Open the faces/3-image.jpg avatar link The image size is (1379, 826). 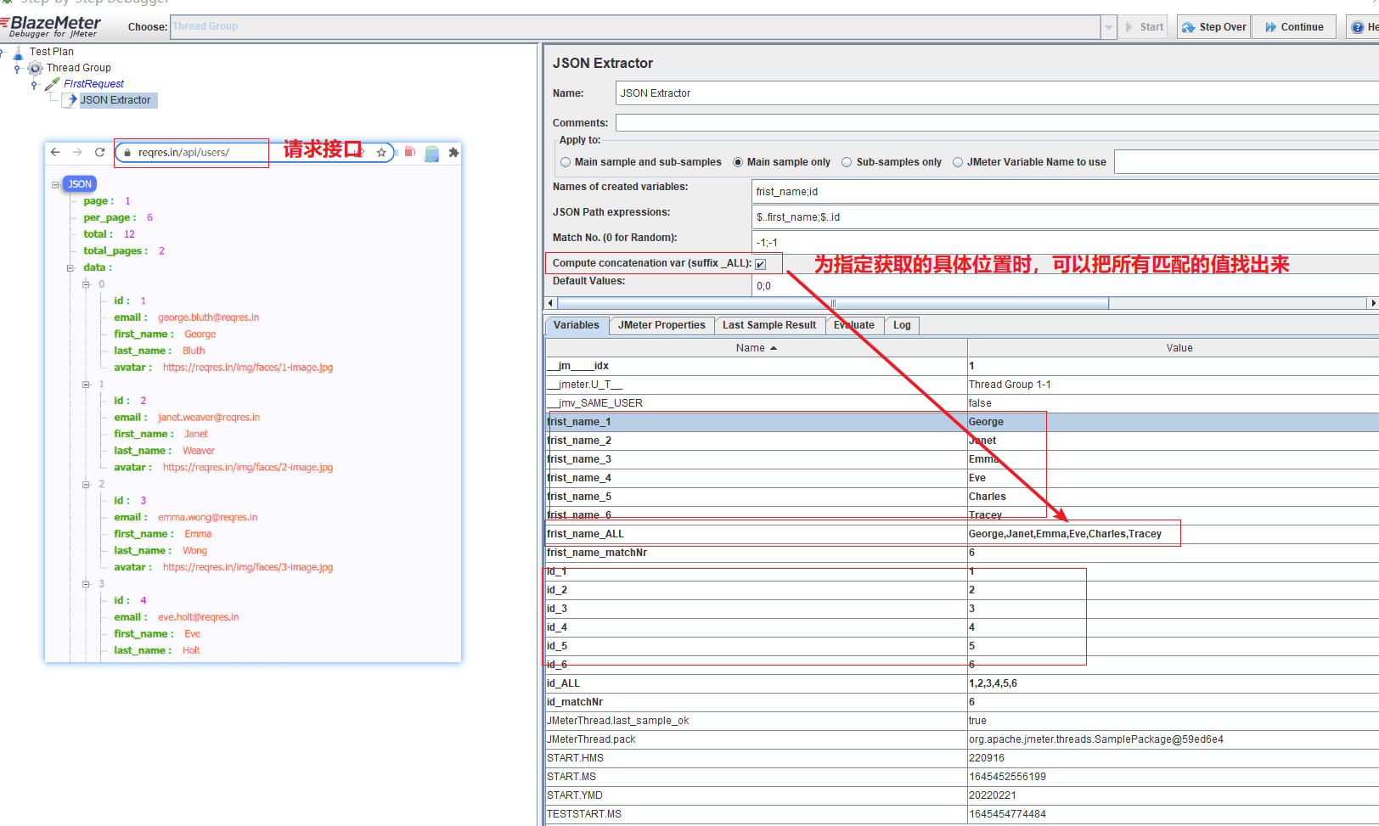point(248,567)
